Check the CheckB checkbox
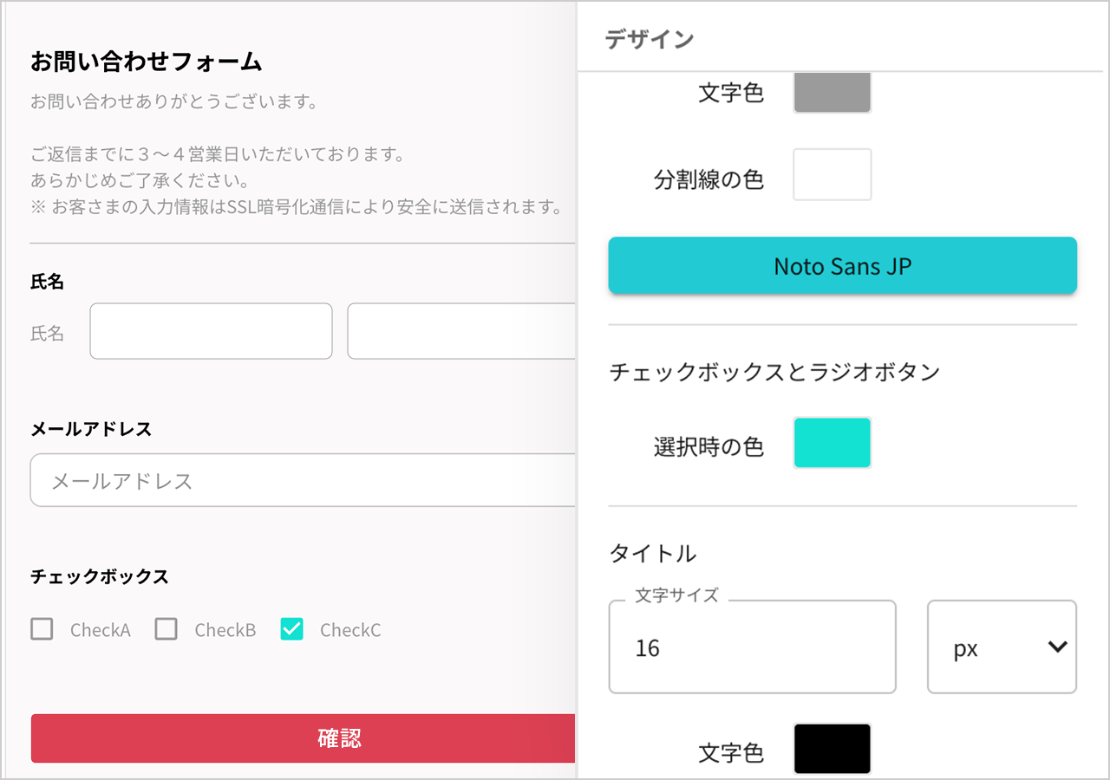 [x=166, y=630]
